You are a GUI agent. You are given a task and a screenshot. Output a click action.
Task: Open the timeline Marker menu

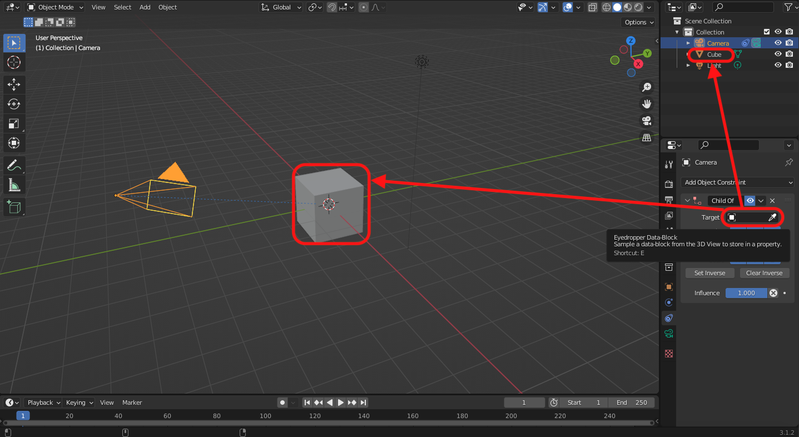point(132,403)
